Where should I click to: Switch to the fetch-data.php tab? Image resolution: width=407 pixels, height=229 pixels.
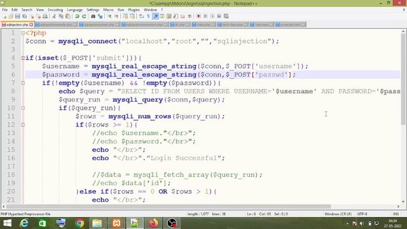point(233,25)
